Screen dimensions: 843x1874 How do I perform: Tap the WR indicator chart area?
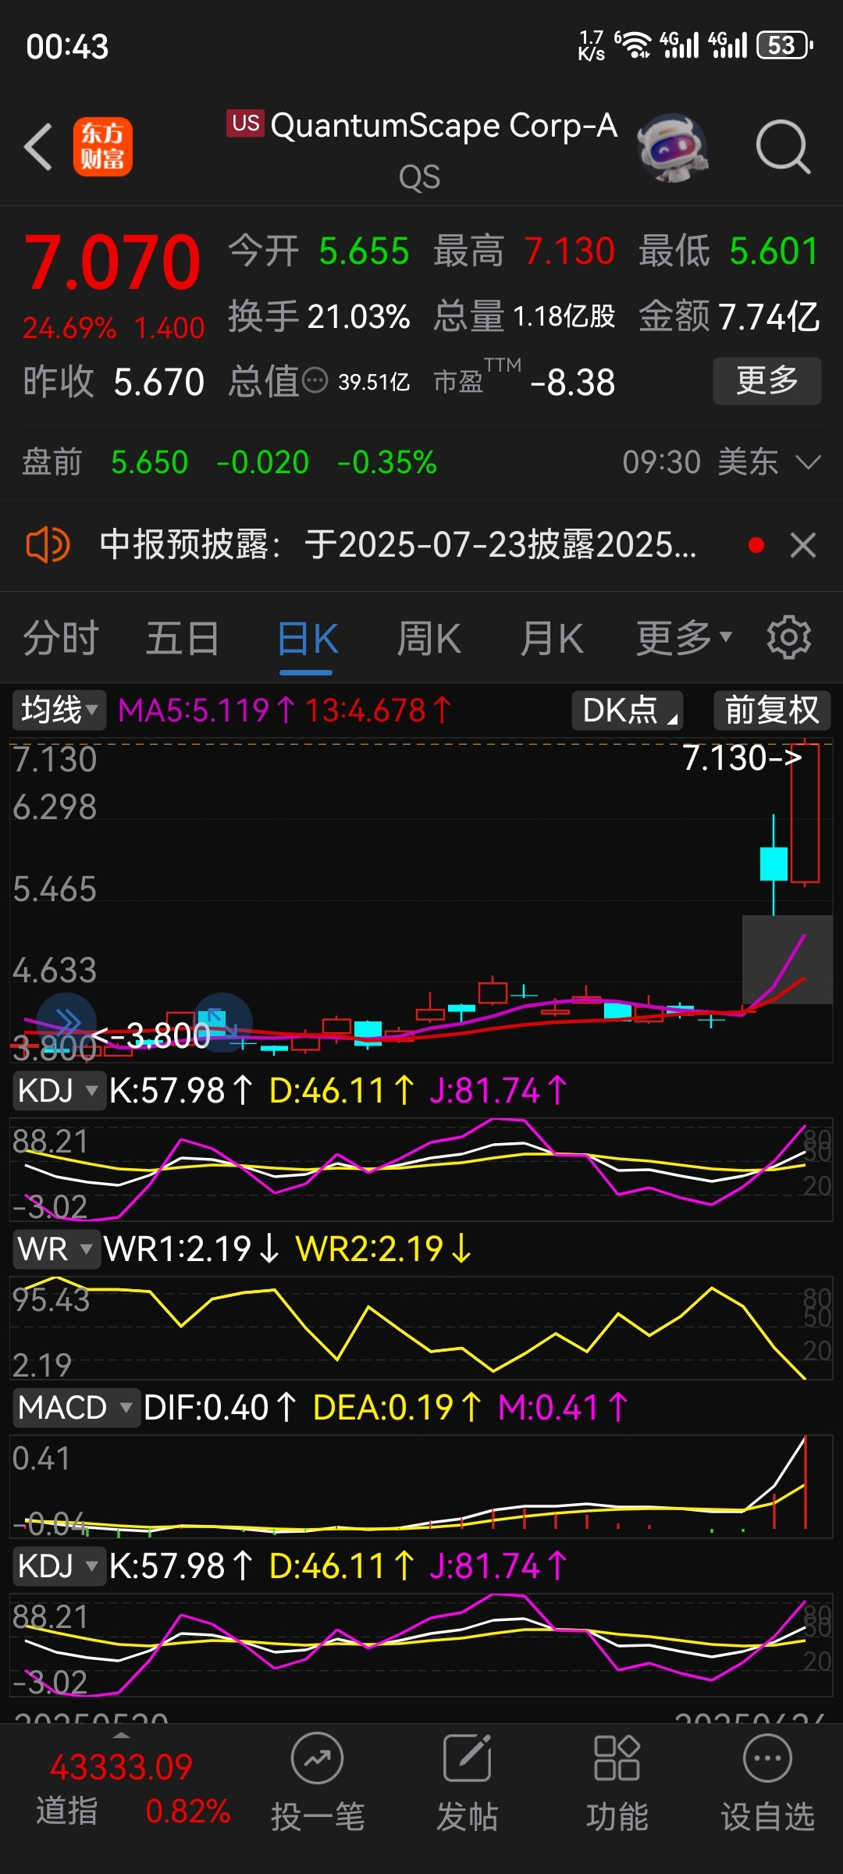[421, 1327]
